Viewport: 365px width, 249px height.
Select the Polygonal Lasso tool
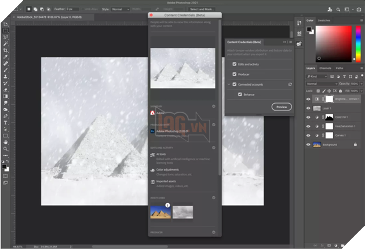tap(6, 37)
